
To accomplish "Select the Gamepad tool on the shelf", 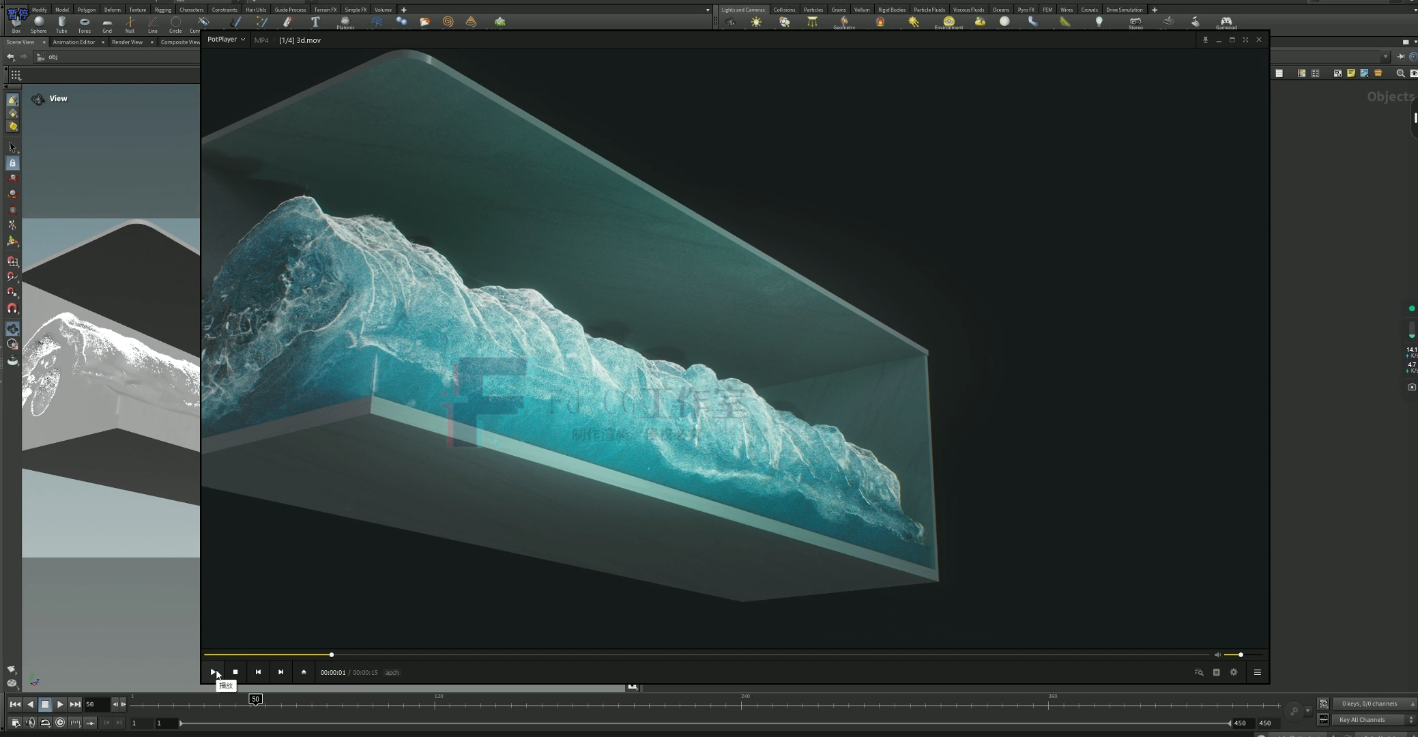I will click(x=1227, y=23).
